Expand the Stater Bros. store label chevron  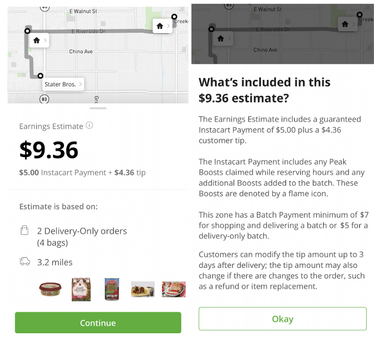tap(80, 85)
